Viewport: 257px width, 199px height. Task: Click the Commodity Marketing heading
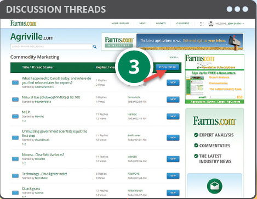coord(35,57)
